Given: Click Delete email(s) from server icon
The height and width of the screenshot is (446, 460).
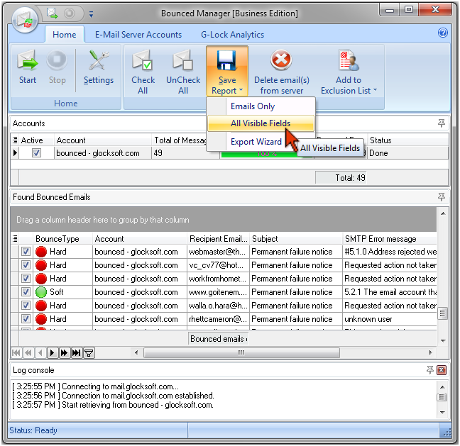Looking at the screenshot, I should point(281,60).
